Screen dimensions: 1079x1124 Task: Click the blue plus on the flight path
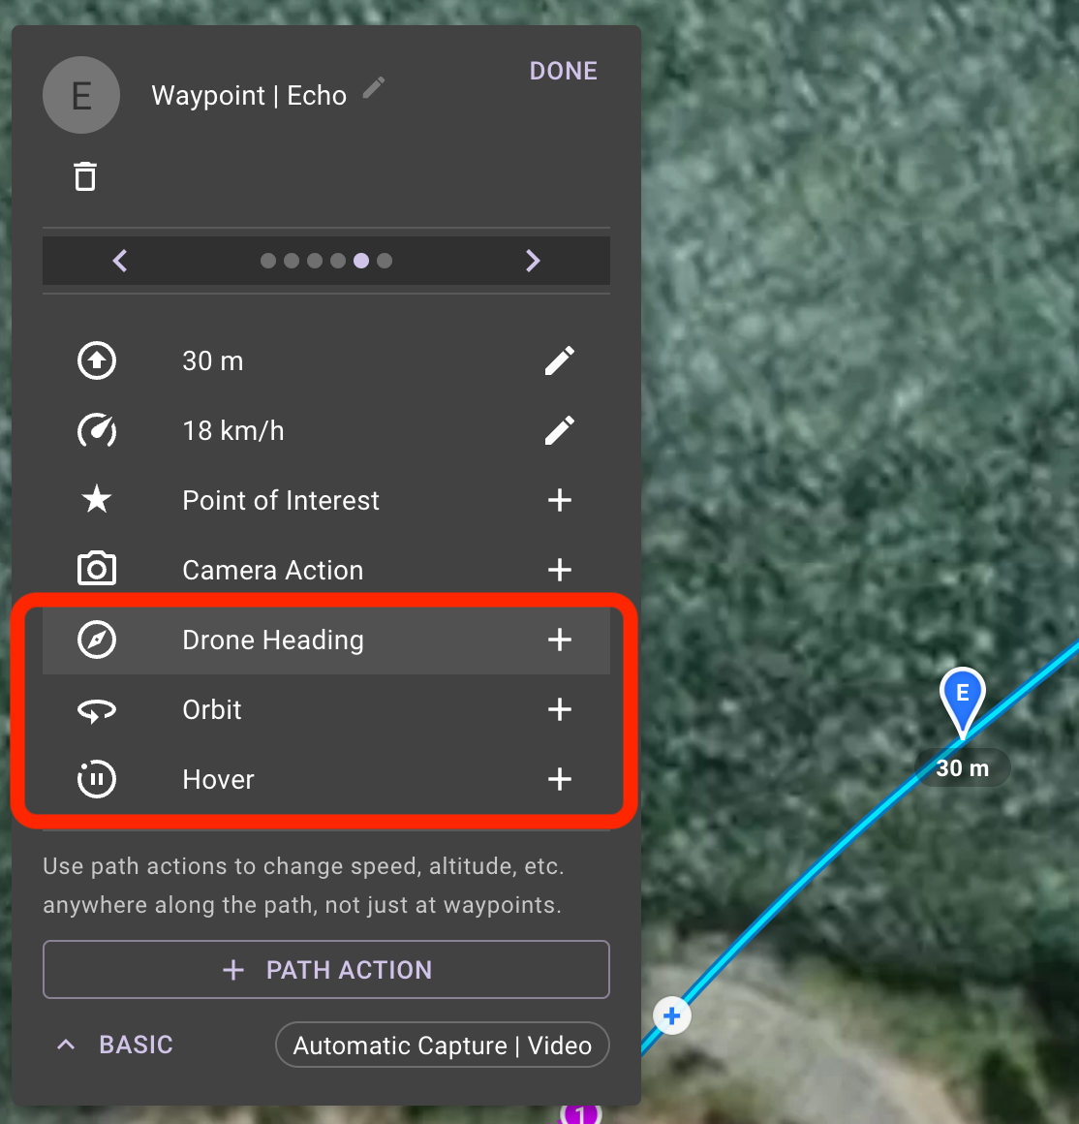tap(671, 1015)
